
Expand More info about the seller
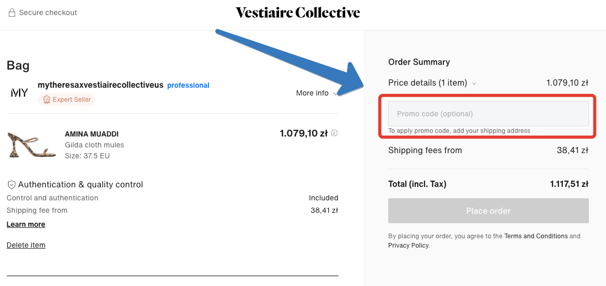point(312,93)
